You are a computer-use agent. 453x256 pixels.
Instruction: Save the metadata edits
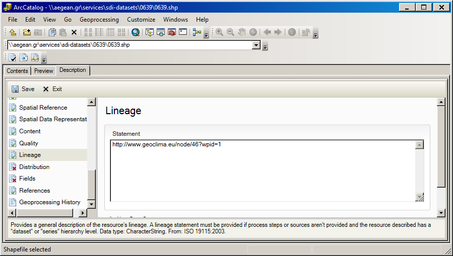(x=23, y=89)
